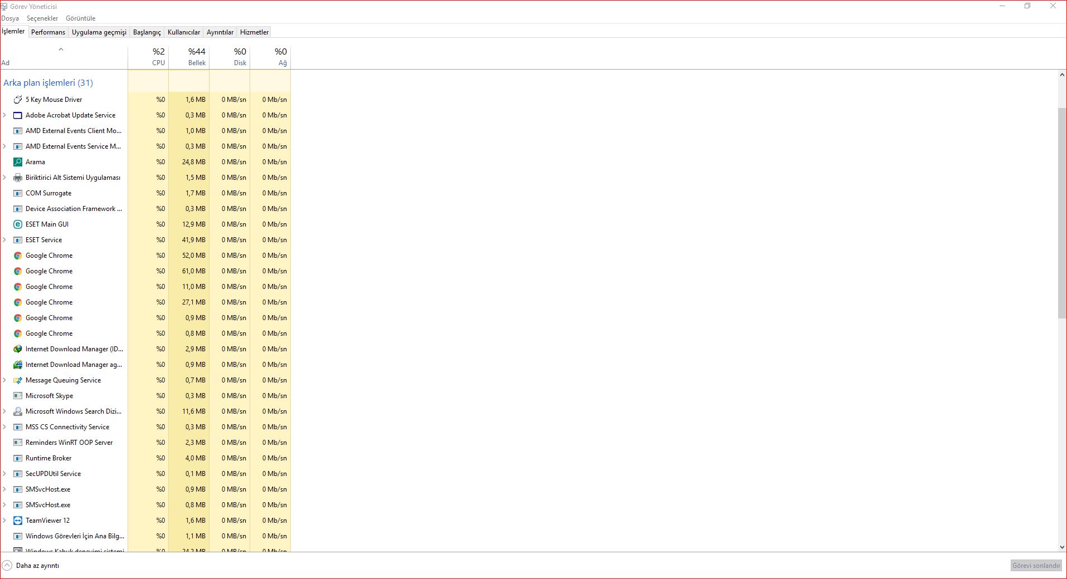Click the Reminders WinRT OOP Server icon
This screenshot has height=579, width=1067.
coord(18,443)
